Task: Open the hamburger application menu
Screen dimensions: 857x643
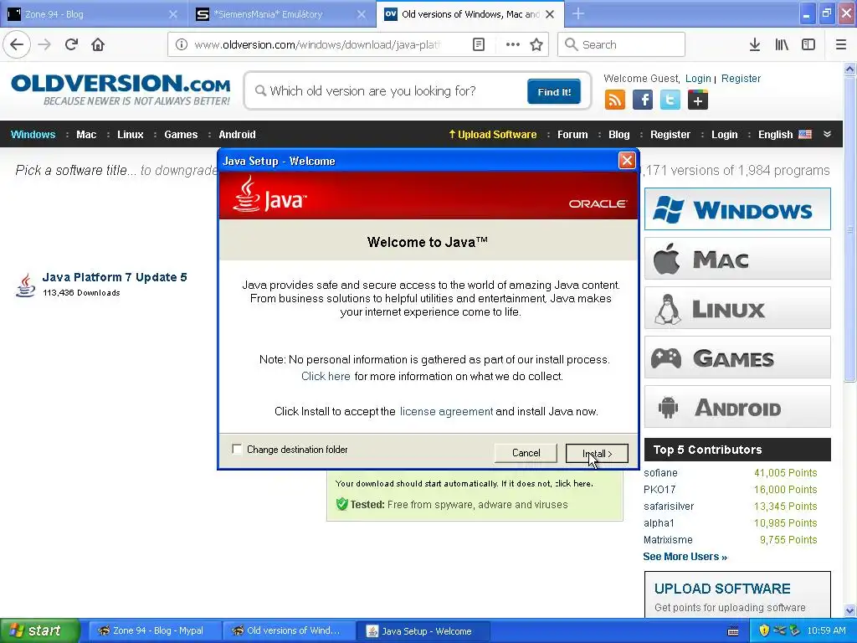Action: tap(841, 44)
